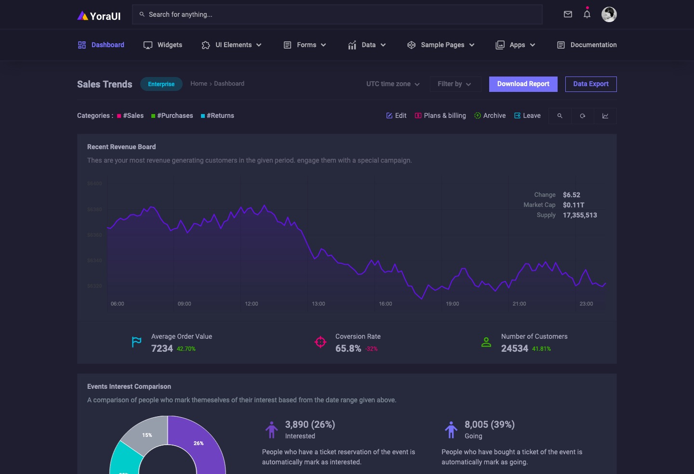Expand the Apps menu chevron
This screenshot has width=694, height=474.
[533, 45]
